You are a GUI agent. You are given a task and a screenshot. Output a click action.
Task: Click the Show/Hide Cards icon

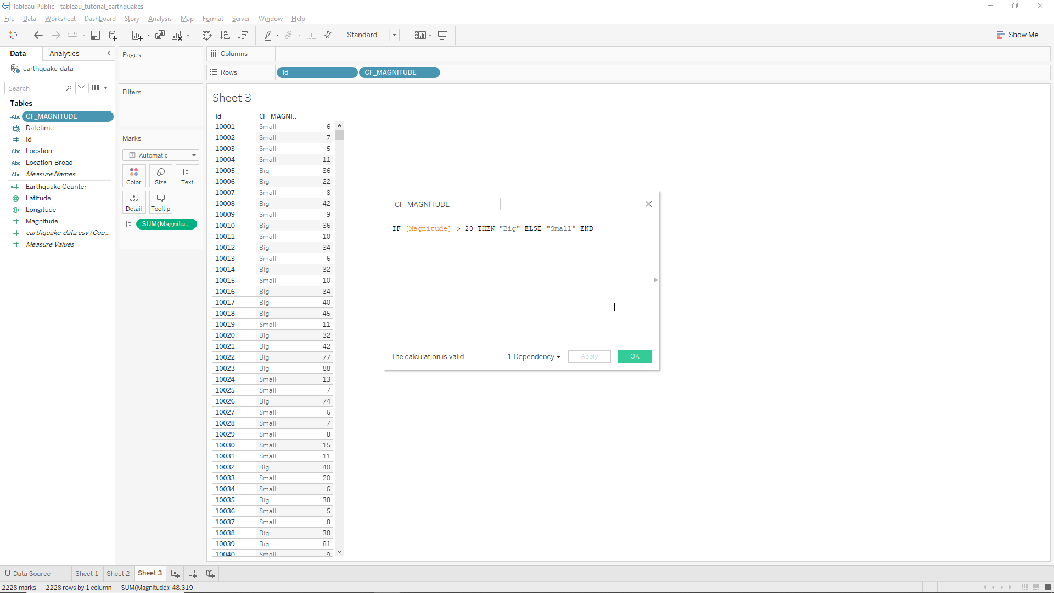click(420, 35)
